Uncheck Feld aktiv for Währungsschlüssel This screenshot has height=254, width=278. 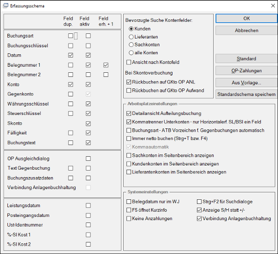[88, 104]
